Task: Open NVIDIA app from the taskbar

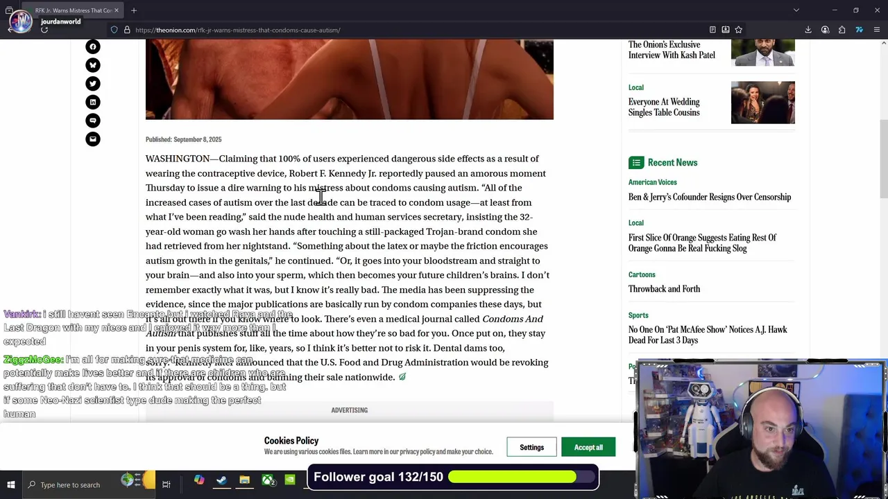Action: [290, 480]
